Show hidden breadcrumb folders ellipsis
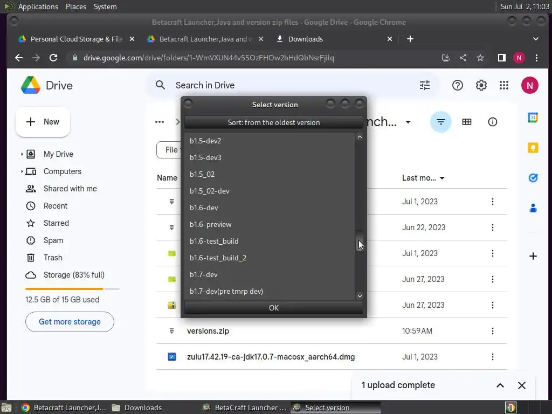This screenshot has width=552, height=414. 160,122
